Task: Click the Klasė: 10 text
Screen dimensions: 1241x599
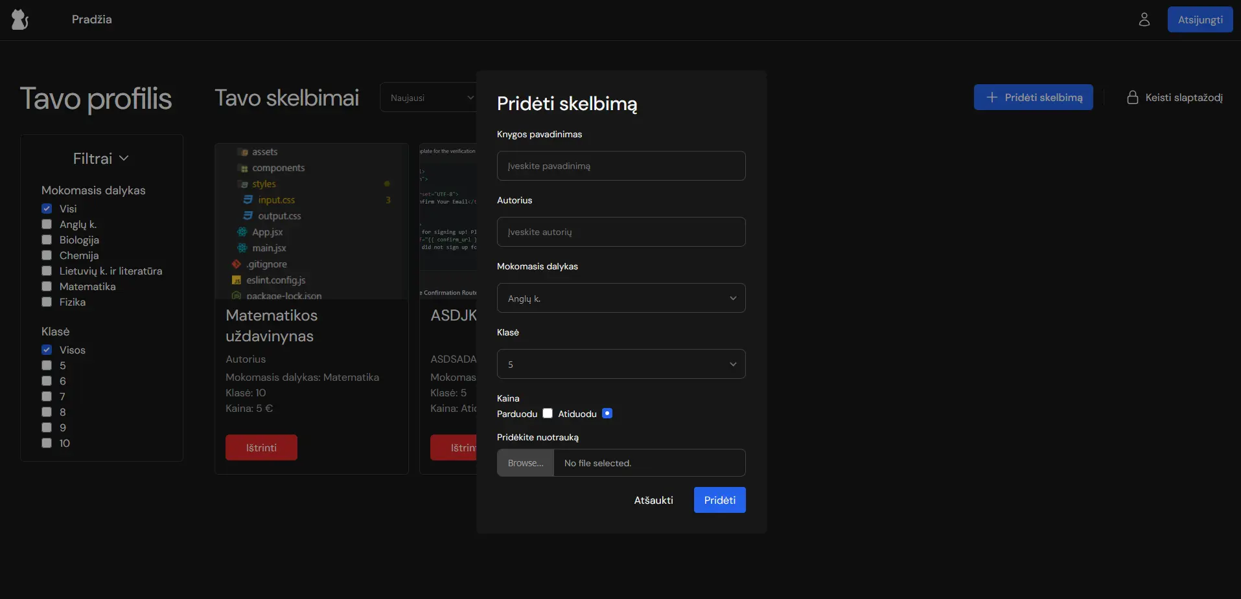Action: [x=246, y=392]
